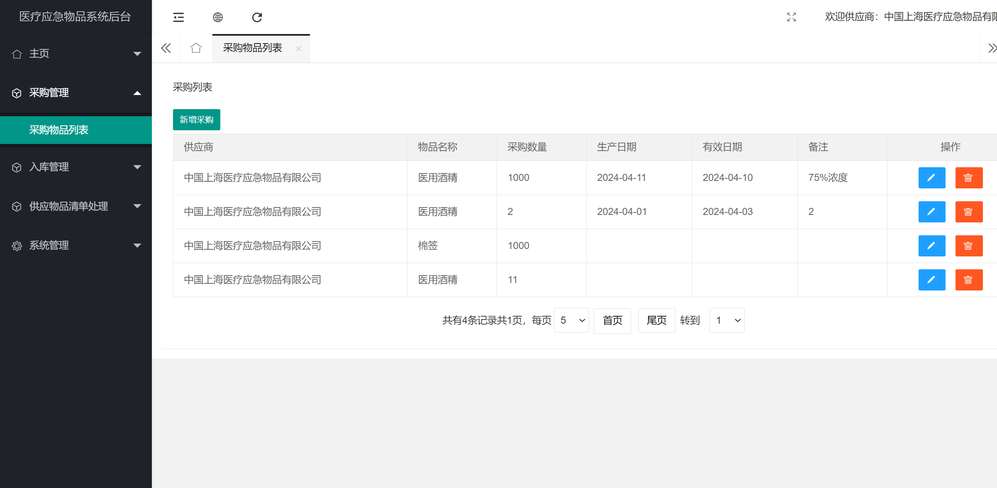This screenshot has width=997, height=488.
Task: Delete the 医用酒精 row with quantity 11
Action: [968, 280]
